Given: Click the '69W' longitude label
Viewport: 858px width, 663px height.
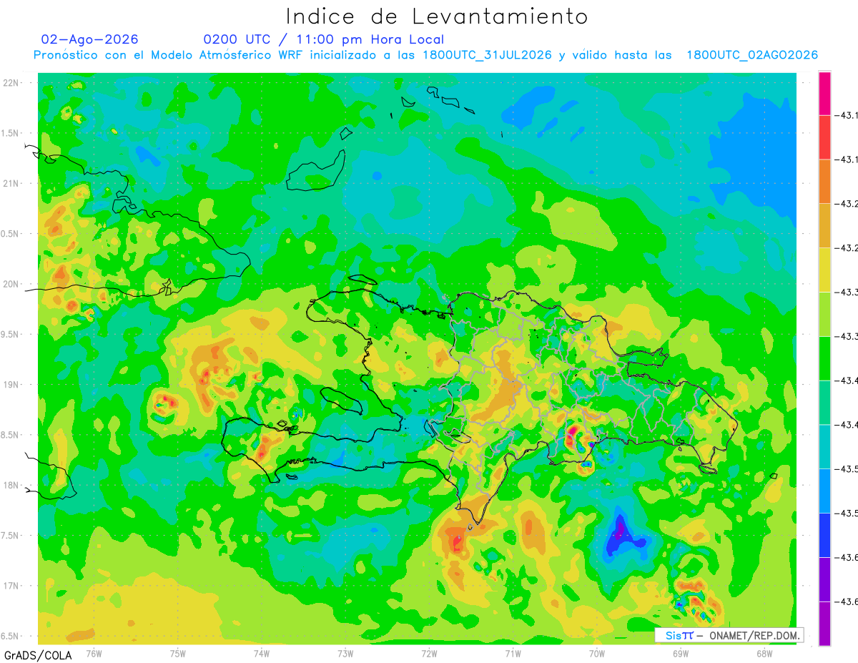Looking at the screenshot, I should point(681,653).
